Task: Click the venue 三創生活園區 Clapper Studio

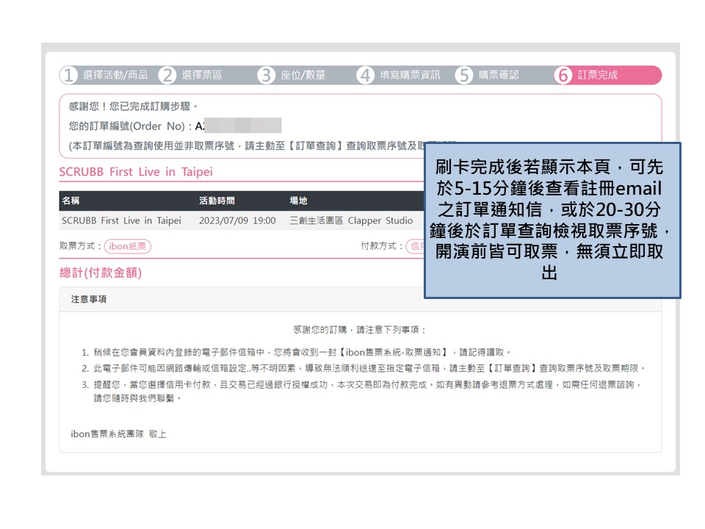Action: 351,221
